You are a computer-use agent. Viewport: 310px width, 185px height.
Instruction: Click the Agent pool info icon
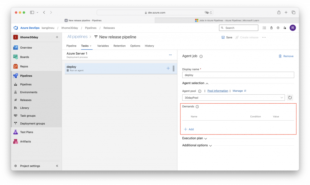[200, 91]
